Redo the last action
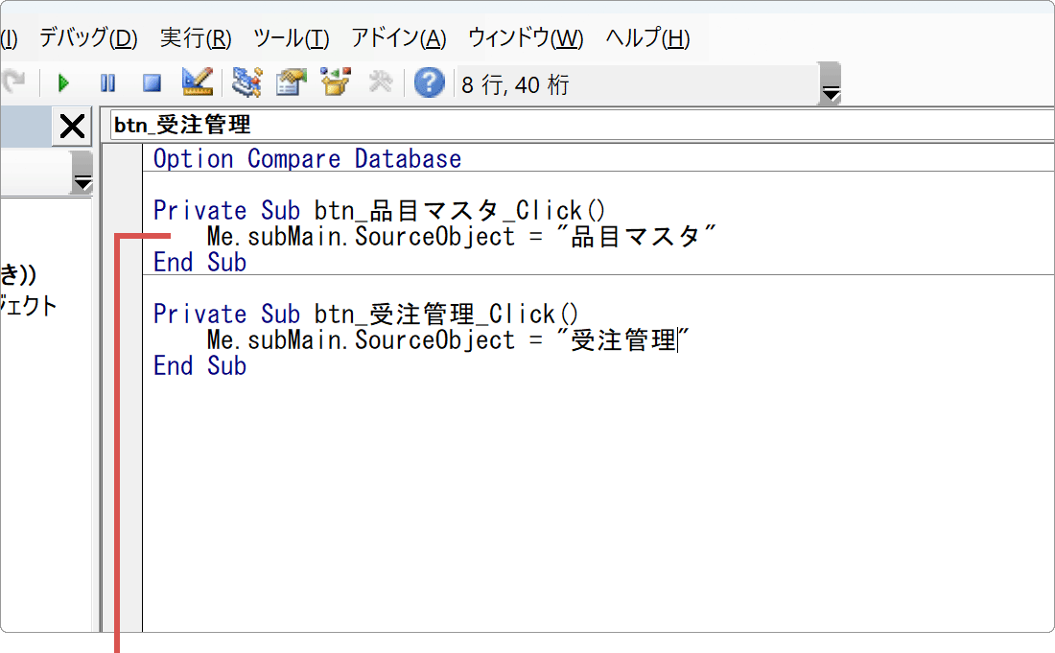1055x653 pixels. [x=15, y=82]
